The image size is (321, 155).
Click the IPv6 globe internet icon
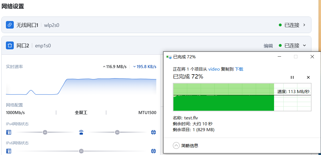153,151
